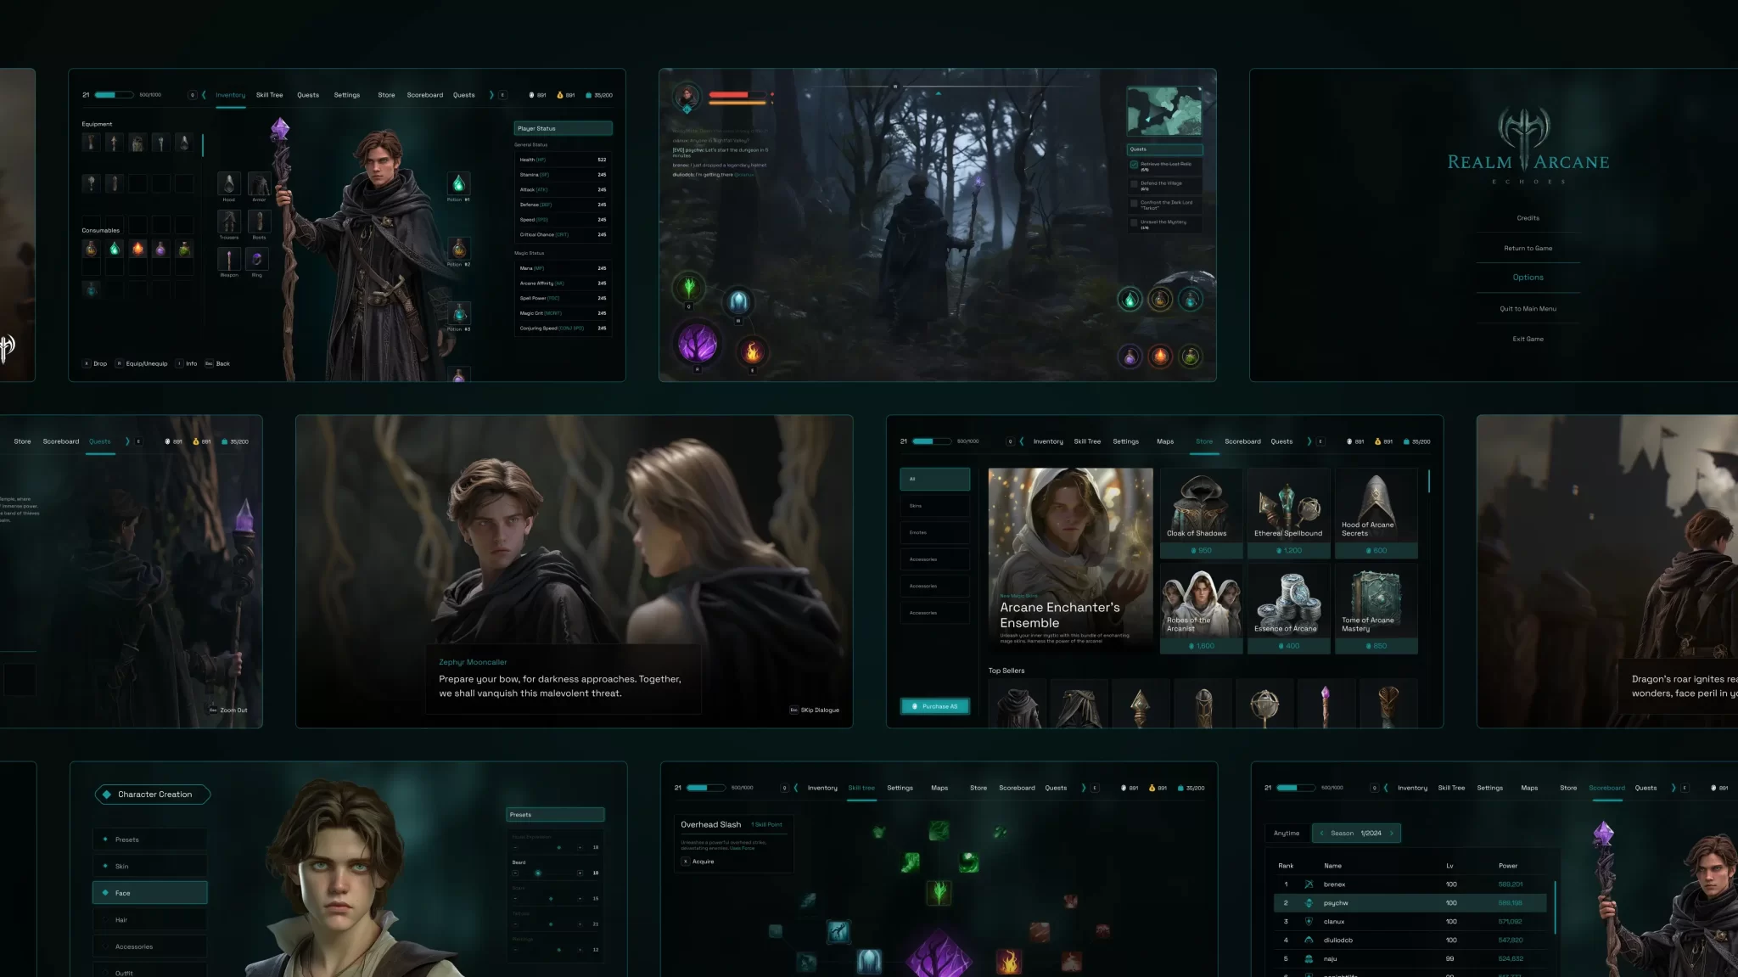
Task: Cast the purple tree ultimate skill
Action: 698,345
